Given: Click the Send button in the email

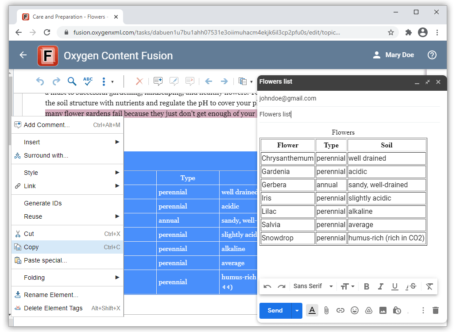Looking at the screenshot, I should [275, 310].
